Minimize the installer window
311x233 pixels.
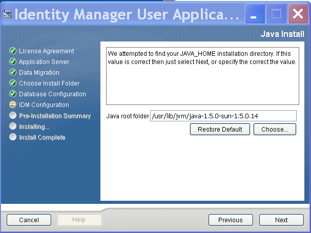(x=255, y=14)
